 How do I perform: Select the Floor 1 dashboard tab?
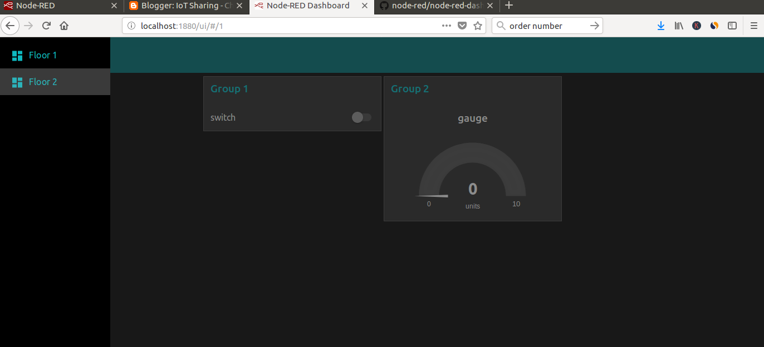(42, 55)
